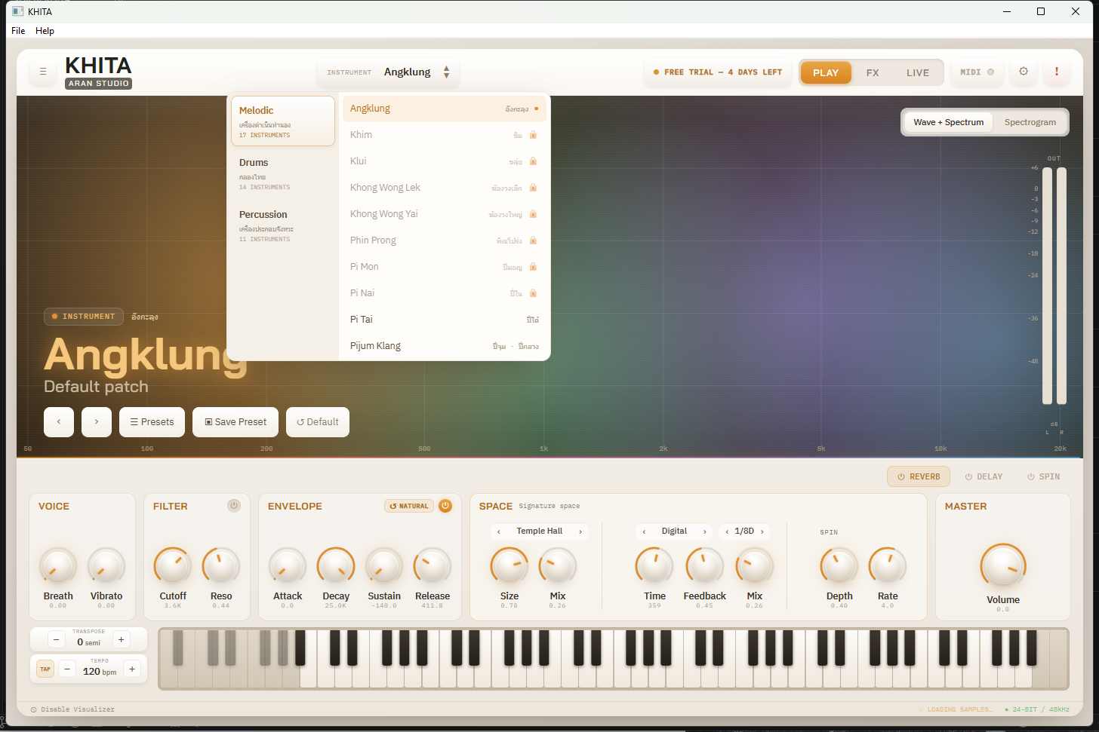This screenshot has height=732, width=1099.
Task: Click the lock icon on the Khim row
Action: tap(533, 135)
